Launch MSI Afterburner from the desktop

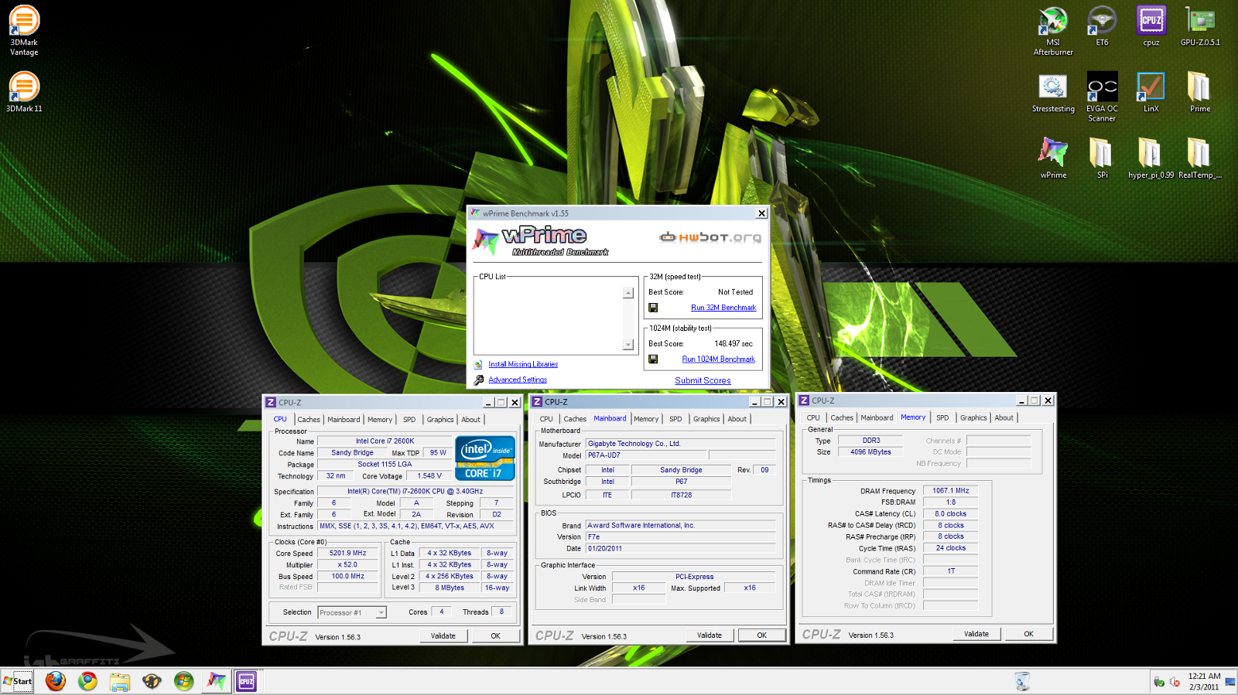tap(1053, 30)
